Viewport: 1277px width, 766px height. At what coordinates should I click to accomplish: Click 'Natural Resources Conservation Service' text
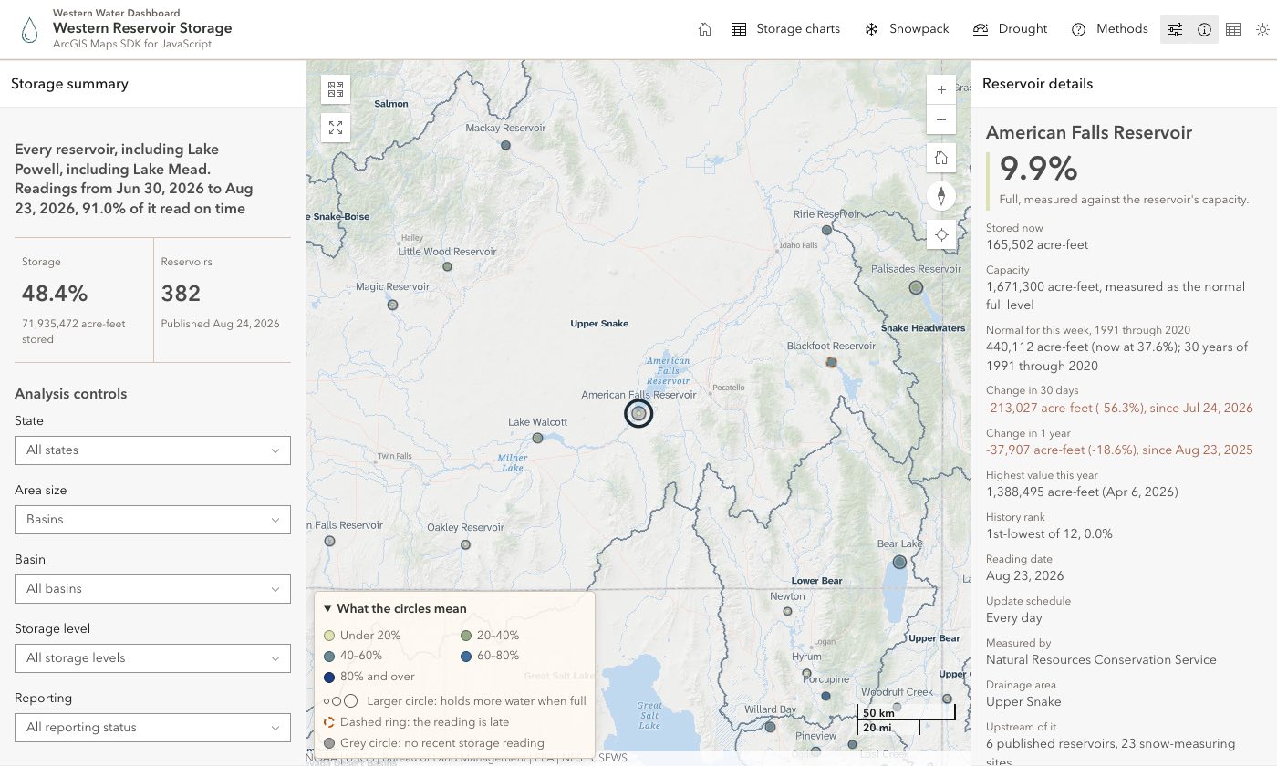[x=1101, y=659]
